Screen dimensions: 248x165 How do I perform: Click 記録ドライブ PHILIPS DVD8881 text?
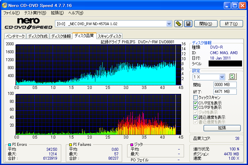(x=138, y=42)
